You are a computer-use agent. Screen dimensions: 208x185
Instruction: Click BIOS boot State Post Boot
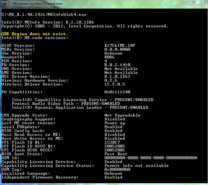coord(116,154)
